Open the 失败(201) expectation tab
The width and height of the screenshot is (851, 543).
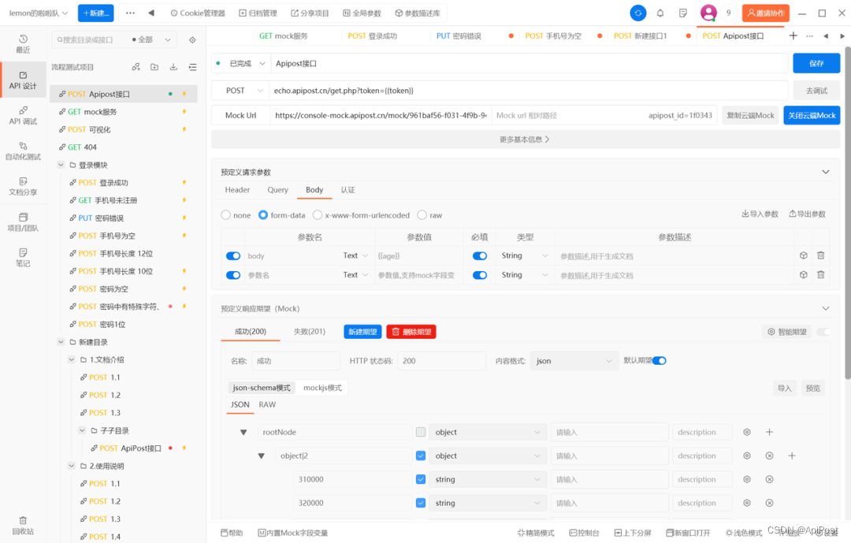(x=310, y=331)
